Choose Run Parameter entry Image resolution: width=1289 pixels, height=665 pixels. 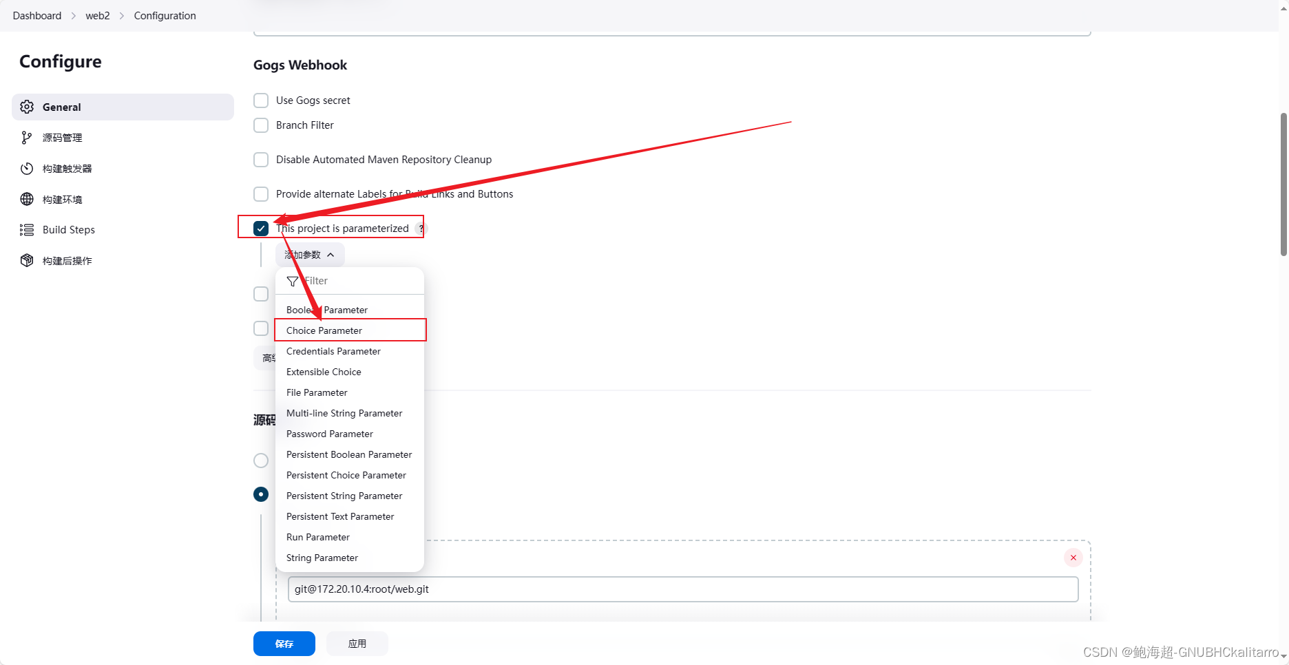click(x=350, y=537)
